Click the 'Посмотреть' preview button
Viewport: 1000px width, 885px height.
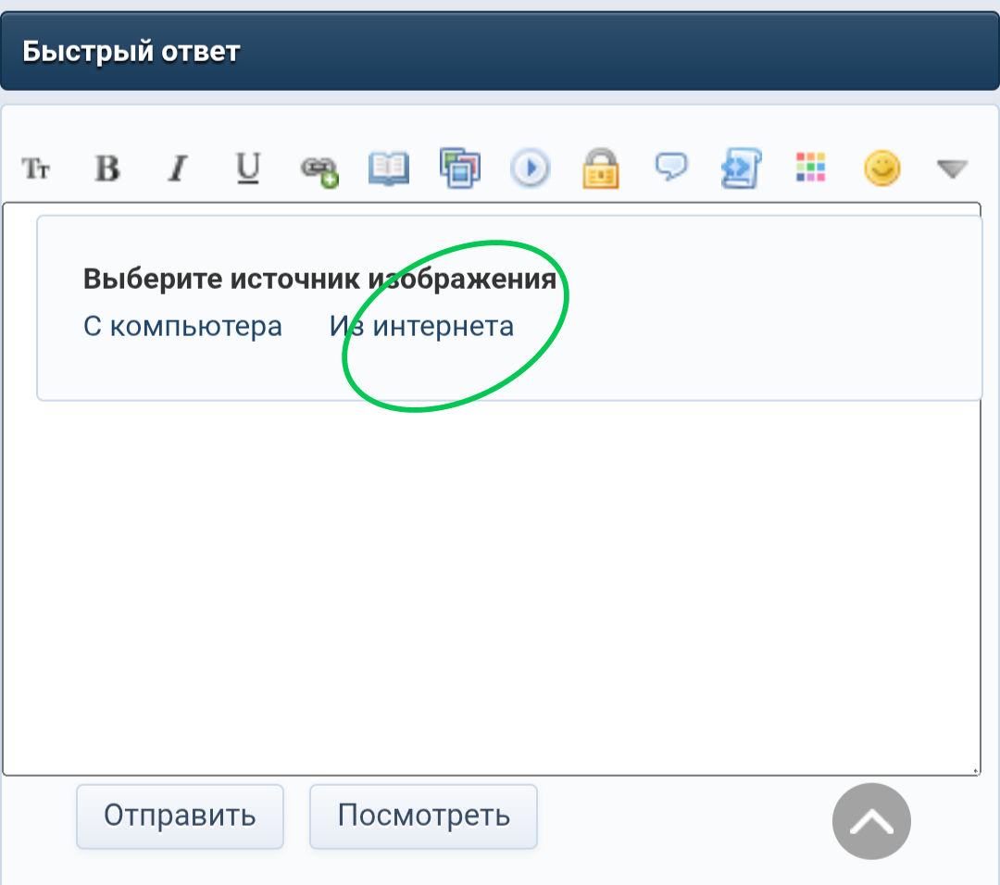[x=423, y=816]
